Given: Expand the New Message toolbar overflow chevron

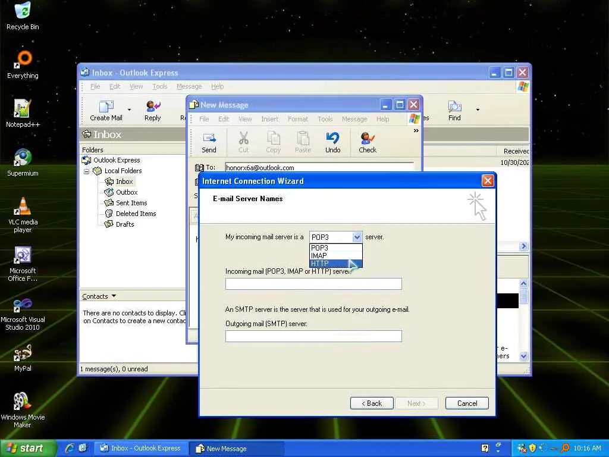Looking at the screenshot, I should [416, 130].
